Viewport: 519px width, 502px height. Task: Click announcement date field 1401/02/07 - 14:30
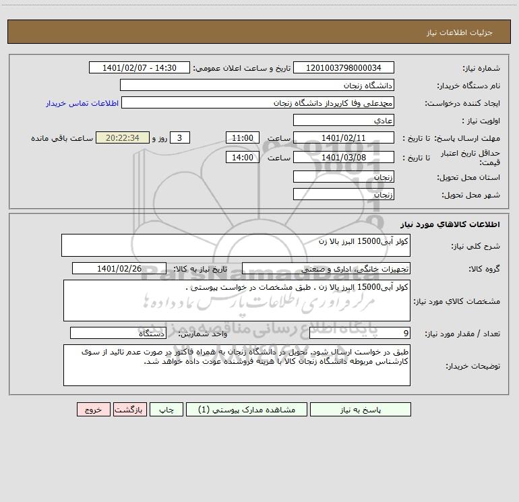pyautogui.click(x=140, y=67)
